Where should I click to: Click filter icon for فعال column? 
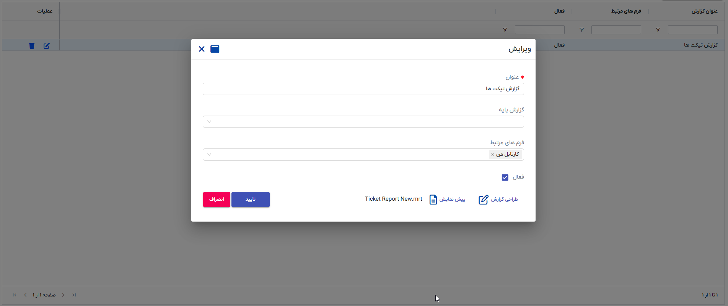tap(505, 30)
